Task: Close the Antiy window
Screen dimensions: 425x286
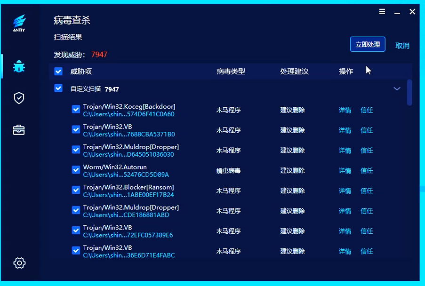Action: (412, 11)
